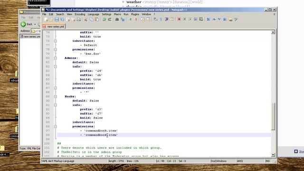Open the File menu in Notepad++
Image resolution: width=304 pixels, height=171 pixels.
[x=44, y=14]
